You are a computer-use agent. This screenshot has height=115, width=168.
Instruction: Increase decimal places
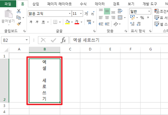[132, 24]
